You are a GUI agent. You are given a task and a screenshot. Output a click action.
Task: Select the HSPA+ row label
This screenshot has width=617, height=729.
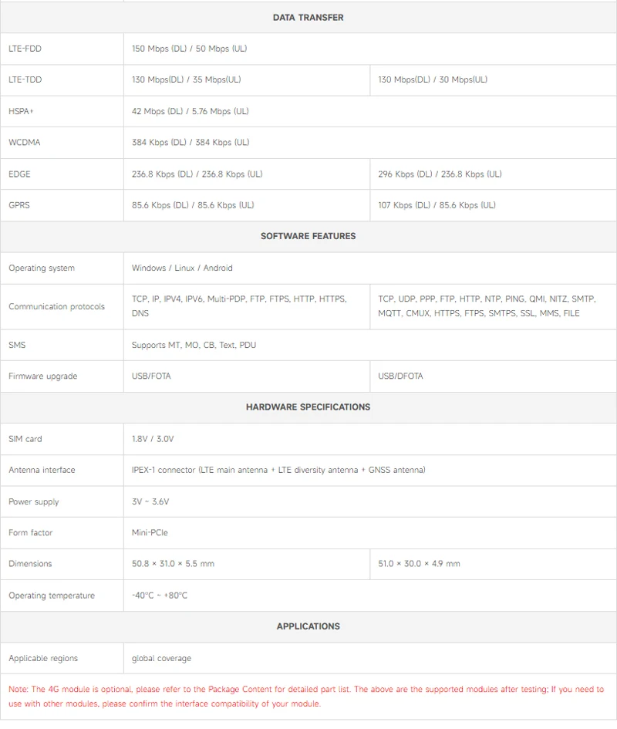(x=21, y=112)
